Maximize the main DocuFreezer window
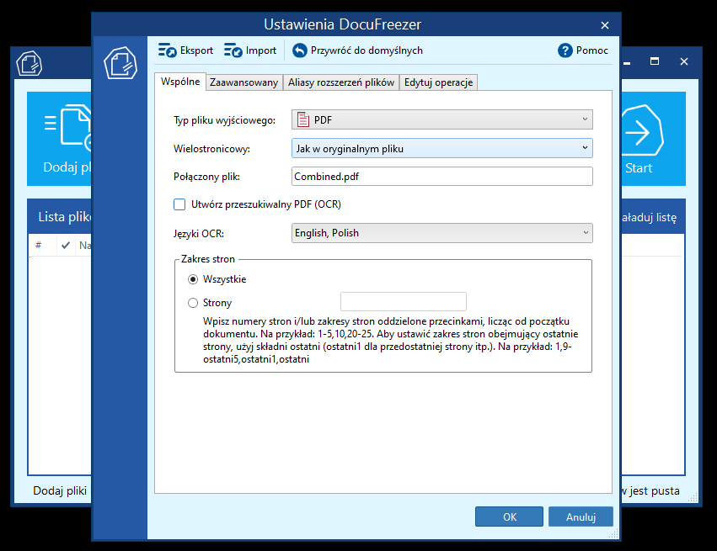This screenshot has width=717, height=551. pos(655,61)
